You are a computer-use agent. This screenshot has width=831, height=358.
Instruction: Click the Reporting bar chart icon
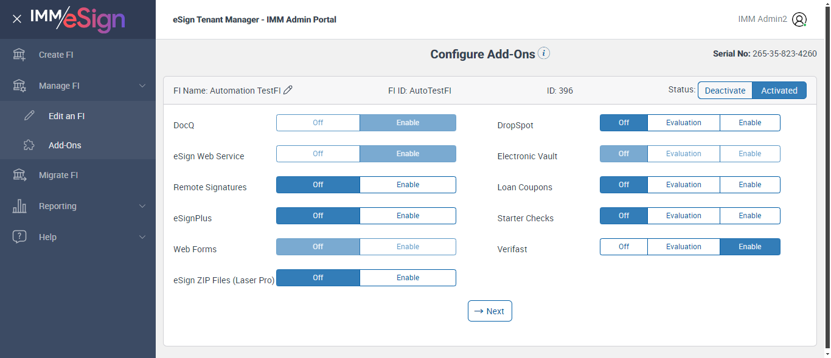[x=19, y=206]
